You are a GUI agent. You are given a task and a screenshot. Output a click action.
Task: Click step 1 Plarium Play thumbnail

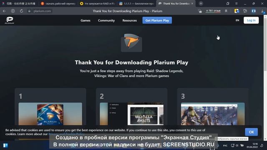pyautogui.click(x=50, y=114)
